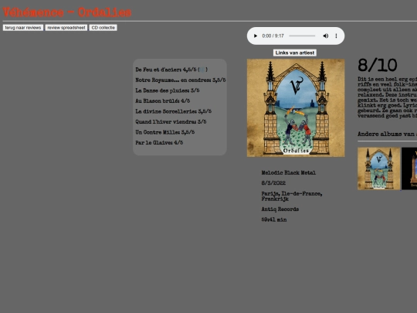Open Ordalies thumbnail under Andere albums
Viewport: 417px width, 313px height.
coord(378,168)
